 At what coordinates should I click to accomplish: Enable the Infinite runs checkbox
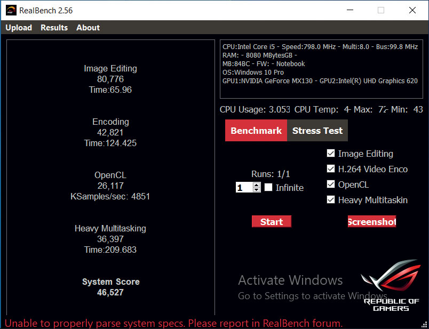pyautogui.click(x=268, y=187)
